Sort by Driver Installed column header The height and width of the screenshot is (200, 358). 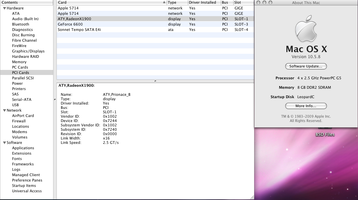click(x=204, y=2)
